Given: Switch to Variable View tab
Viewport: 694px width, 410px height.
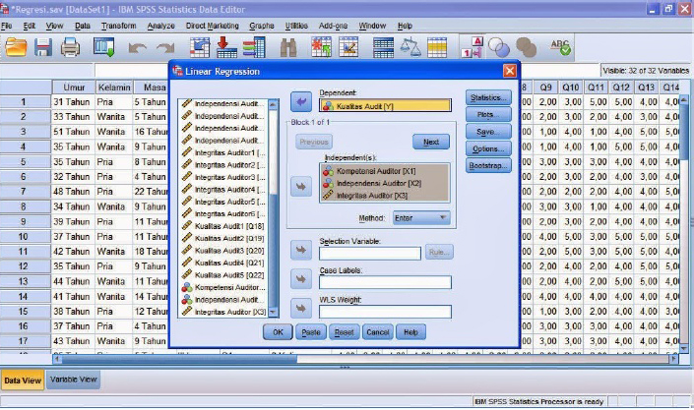Looking at the screenshot, I should coord(73,379).
